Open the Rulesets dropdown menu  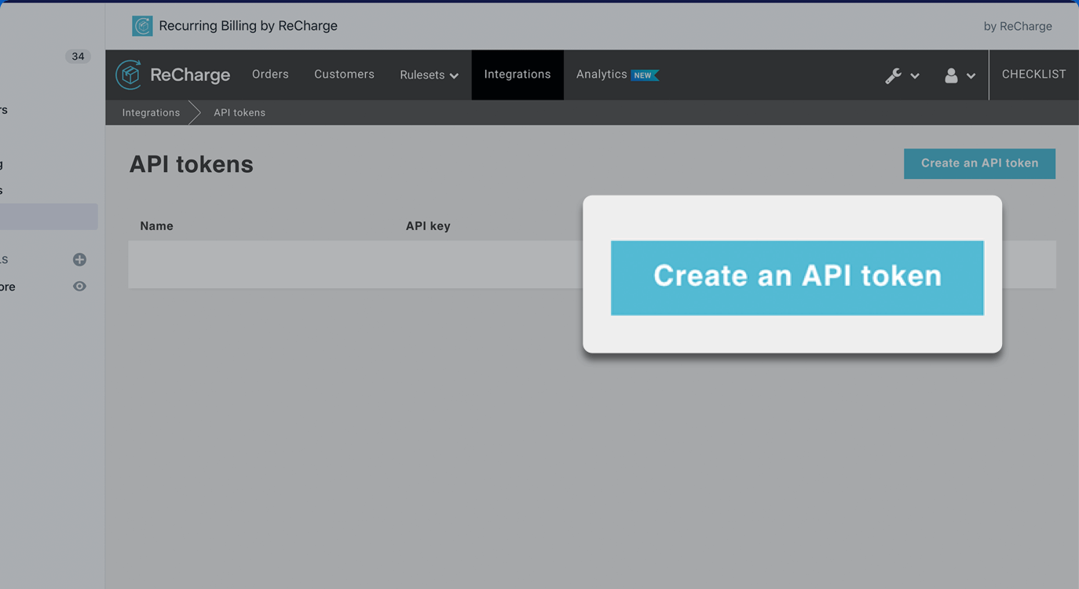(429, 75)
